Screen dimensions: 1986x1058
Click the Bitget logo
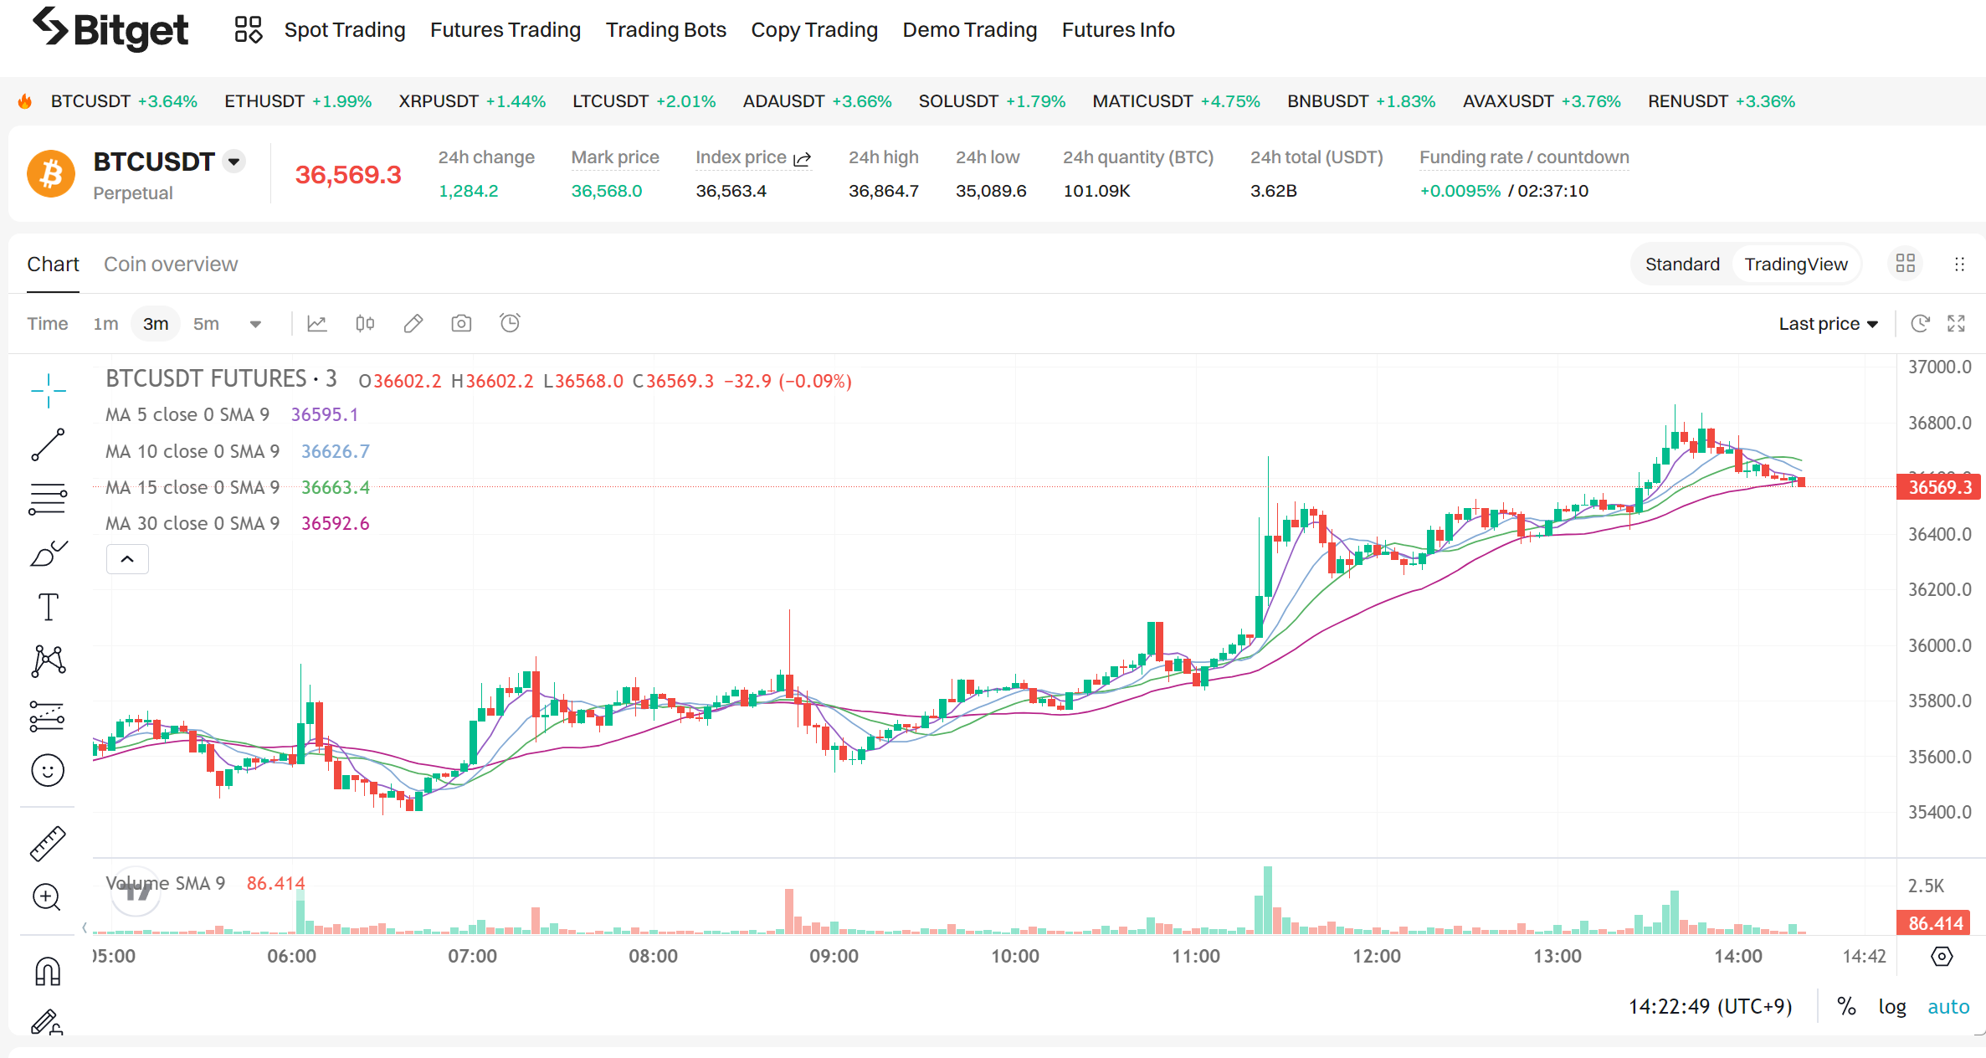[x=110, y=29]
